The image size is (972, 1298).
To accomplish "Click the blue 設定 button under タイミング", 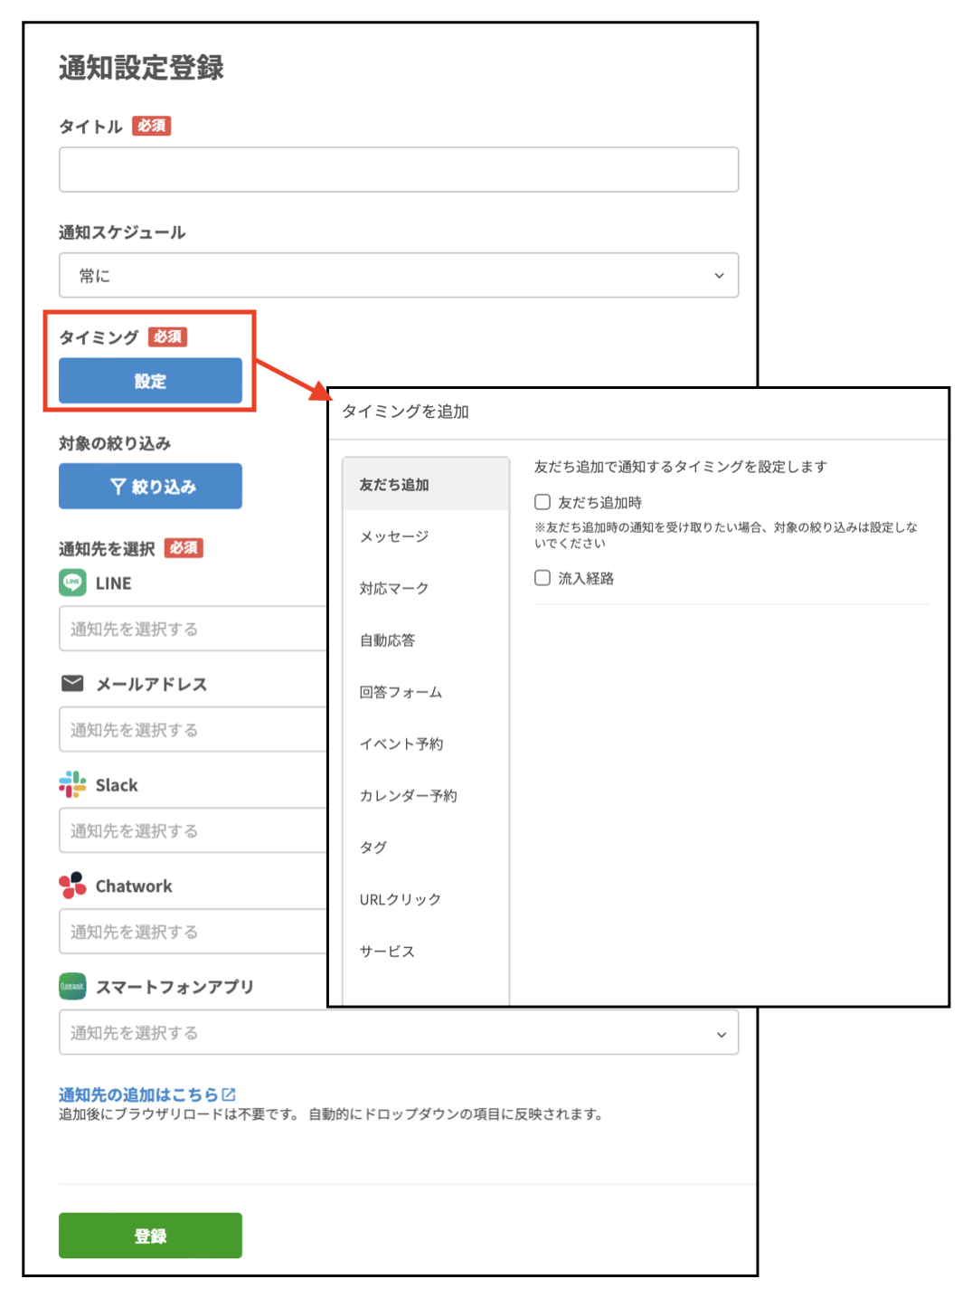I will point(149,380).
